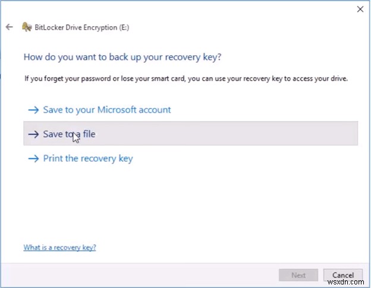Click the BitLocker Drive Encryption (E:) title text
Screen dimensions: 371x288
coord(82,27)
